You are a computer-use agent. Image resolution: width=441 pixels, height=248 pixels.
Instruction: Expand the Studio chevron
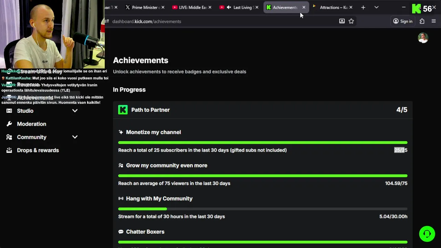(75, 111)
